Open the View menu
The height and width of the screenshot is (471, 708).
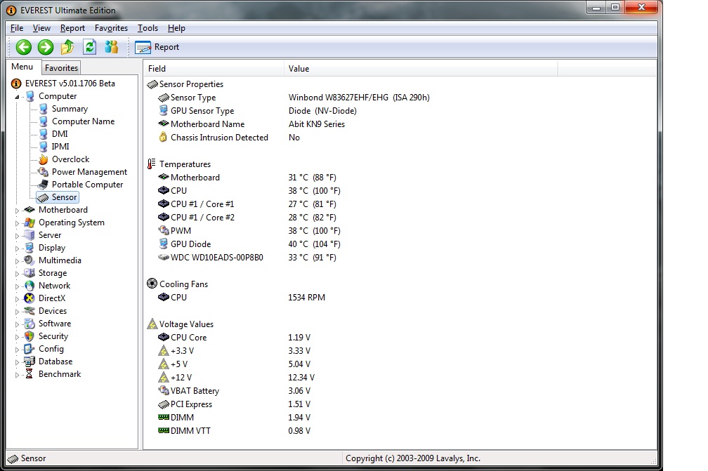click(x=41, y=28)
